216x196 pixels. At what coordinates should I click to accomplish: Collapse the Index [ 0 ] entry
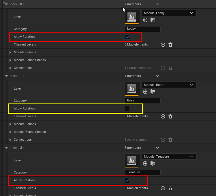coord(6,4)
